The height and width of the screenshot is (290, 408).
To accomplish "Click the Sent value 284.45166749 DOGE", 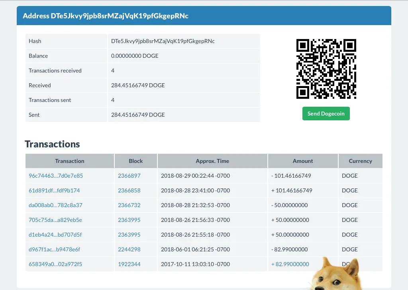I will coord(138,115).
